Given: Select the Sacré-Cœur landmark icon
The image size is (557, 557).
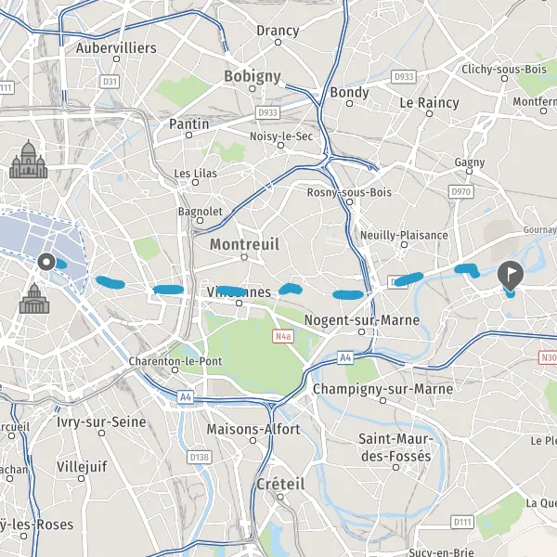Looking at the screenshot, I should click(29, 160).
